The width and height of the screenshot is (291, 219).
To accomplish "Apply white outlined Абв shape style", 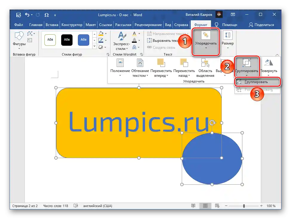I will tap(50, 40).
